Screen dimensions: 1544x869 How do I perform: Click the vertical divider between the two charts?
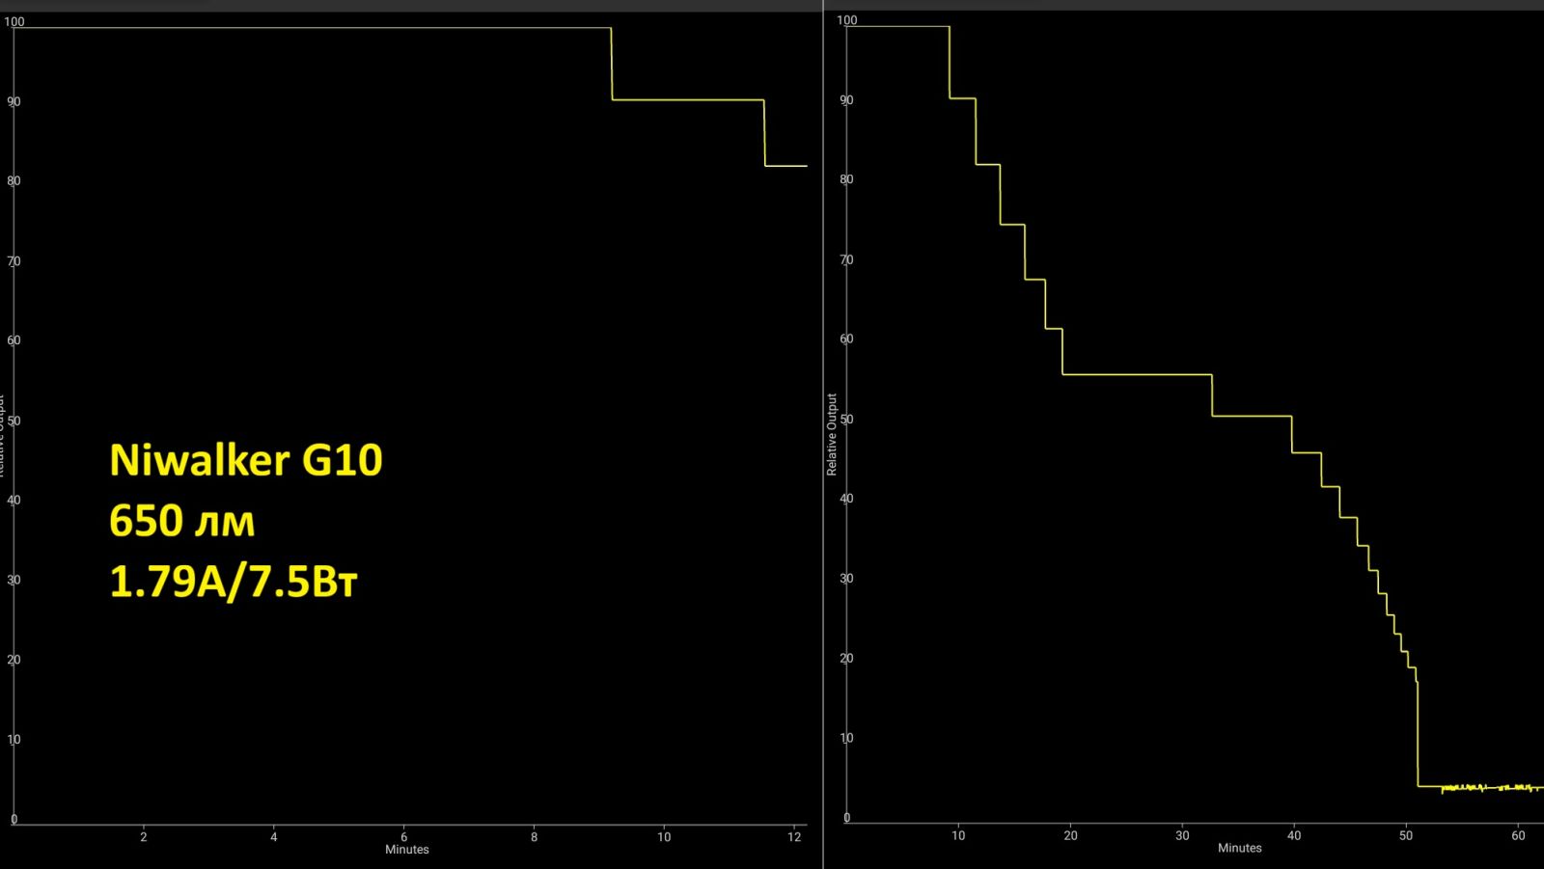tap(823, 434)
